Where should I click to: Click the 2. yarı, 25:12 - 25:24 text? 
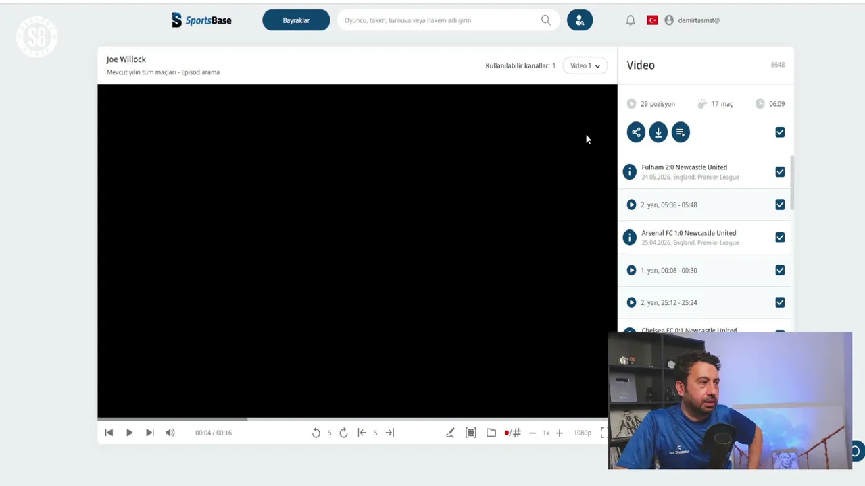[x=668, y=302]
